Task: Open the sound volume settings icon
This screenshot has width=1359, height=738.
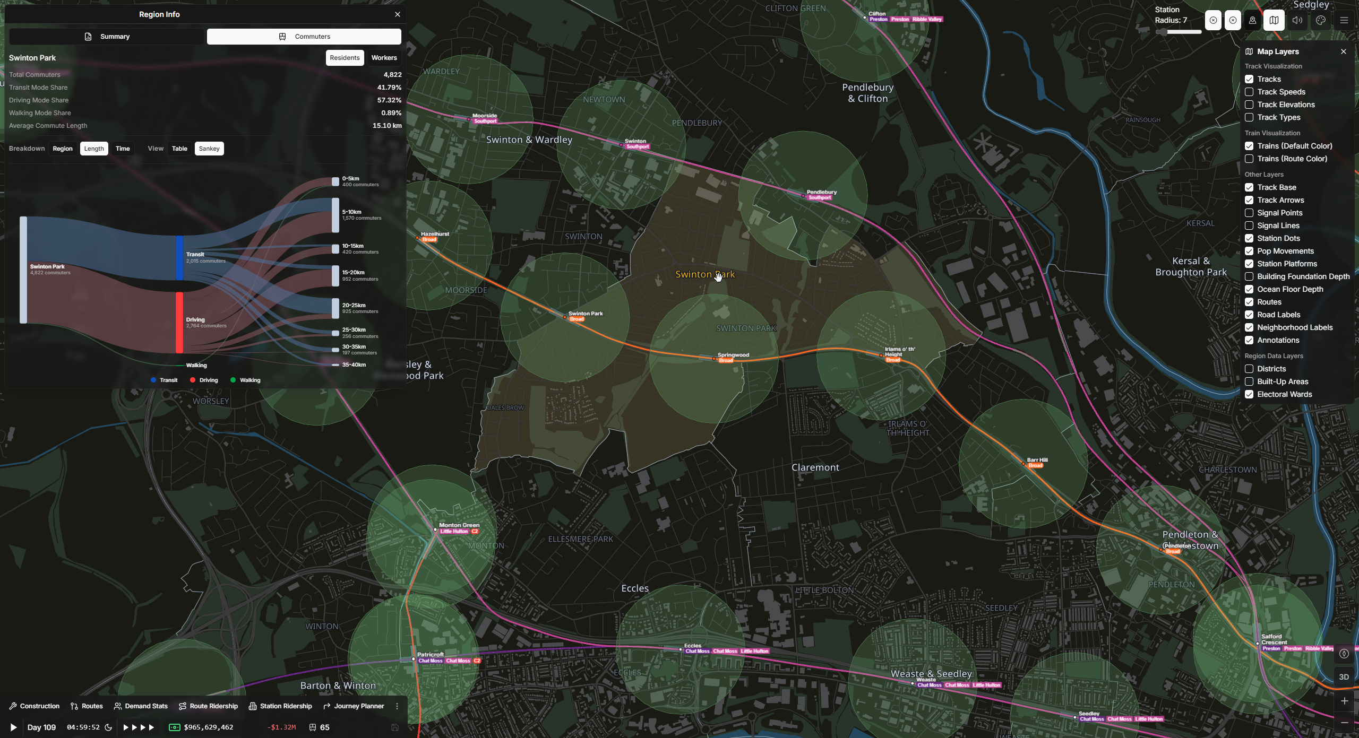Action: coord(1297,21)
